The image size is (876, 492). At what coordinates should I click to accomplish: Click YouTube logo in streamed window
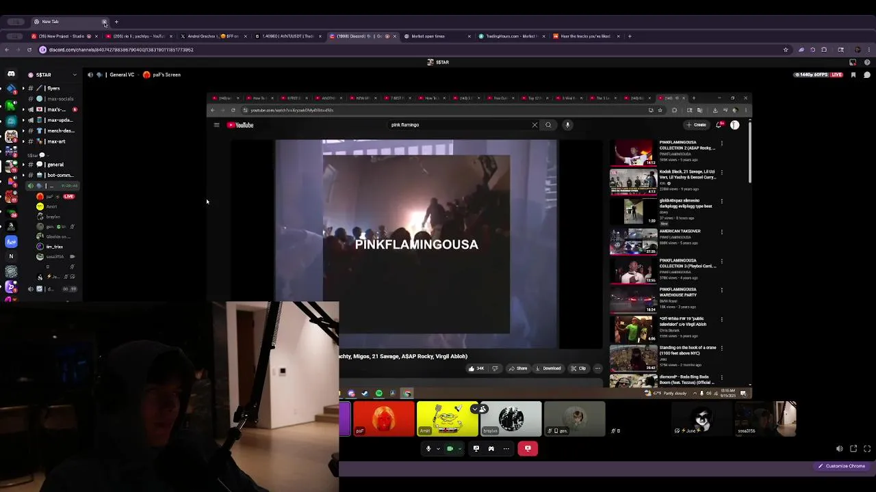240,125
